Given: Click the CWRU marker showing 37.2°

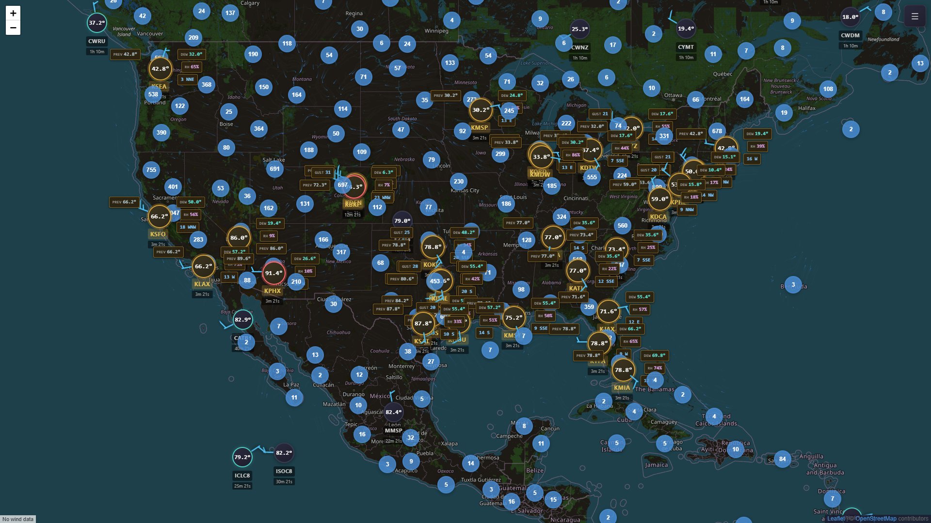Looking at the screenshot, I should tap(96, 22).
